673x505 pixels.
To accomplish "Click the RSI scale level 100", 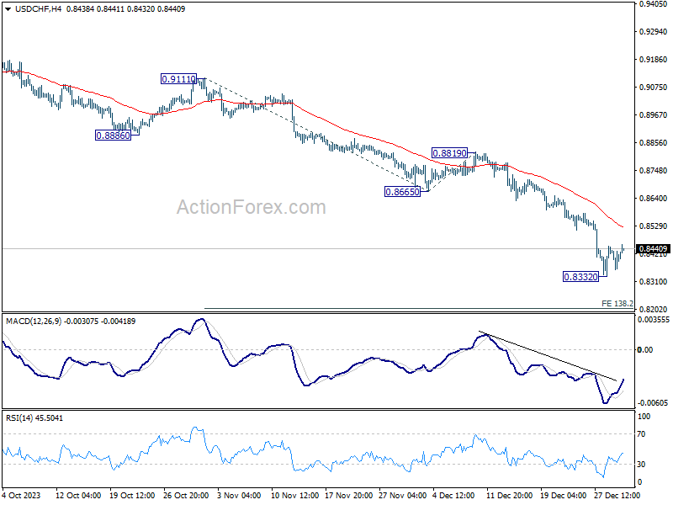I will (x=644, y=417).
